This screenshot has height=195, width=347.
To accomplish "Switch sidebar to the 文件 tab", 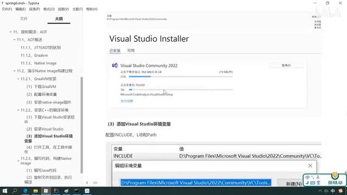I will (x=24, y=19).
